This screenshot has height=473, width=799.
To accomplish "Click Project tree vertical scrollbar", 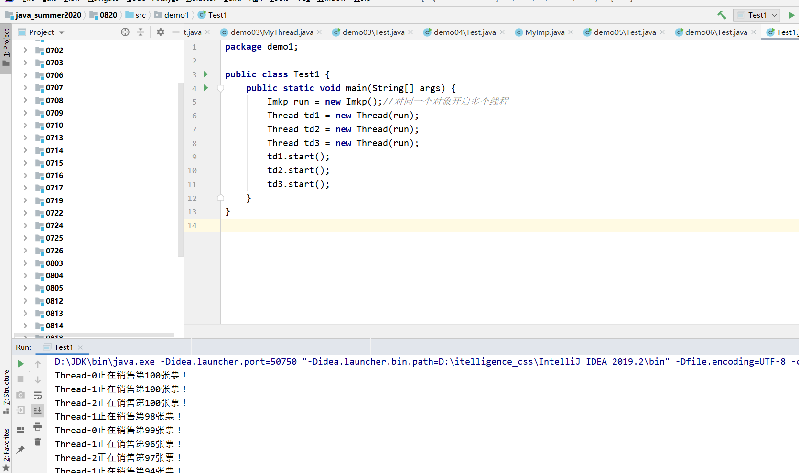I will 180,169.
